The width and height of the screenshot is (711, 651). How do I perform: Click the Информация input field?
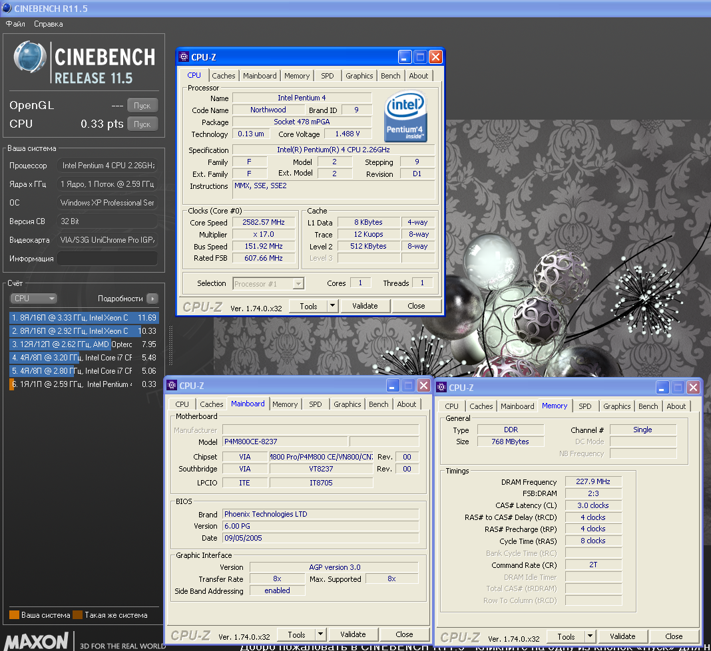point(107,259)
